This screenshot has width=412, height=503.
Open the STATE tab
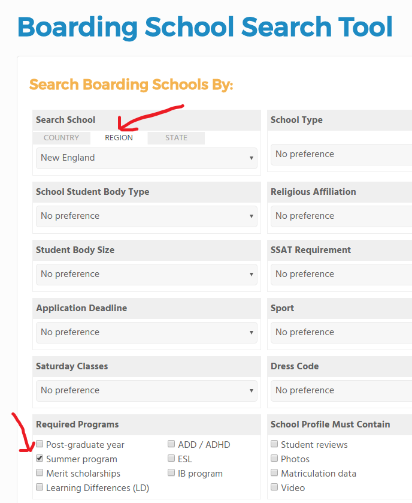176,138
